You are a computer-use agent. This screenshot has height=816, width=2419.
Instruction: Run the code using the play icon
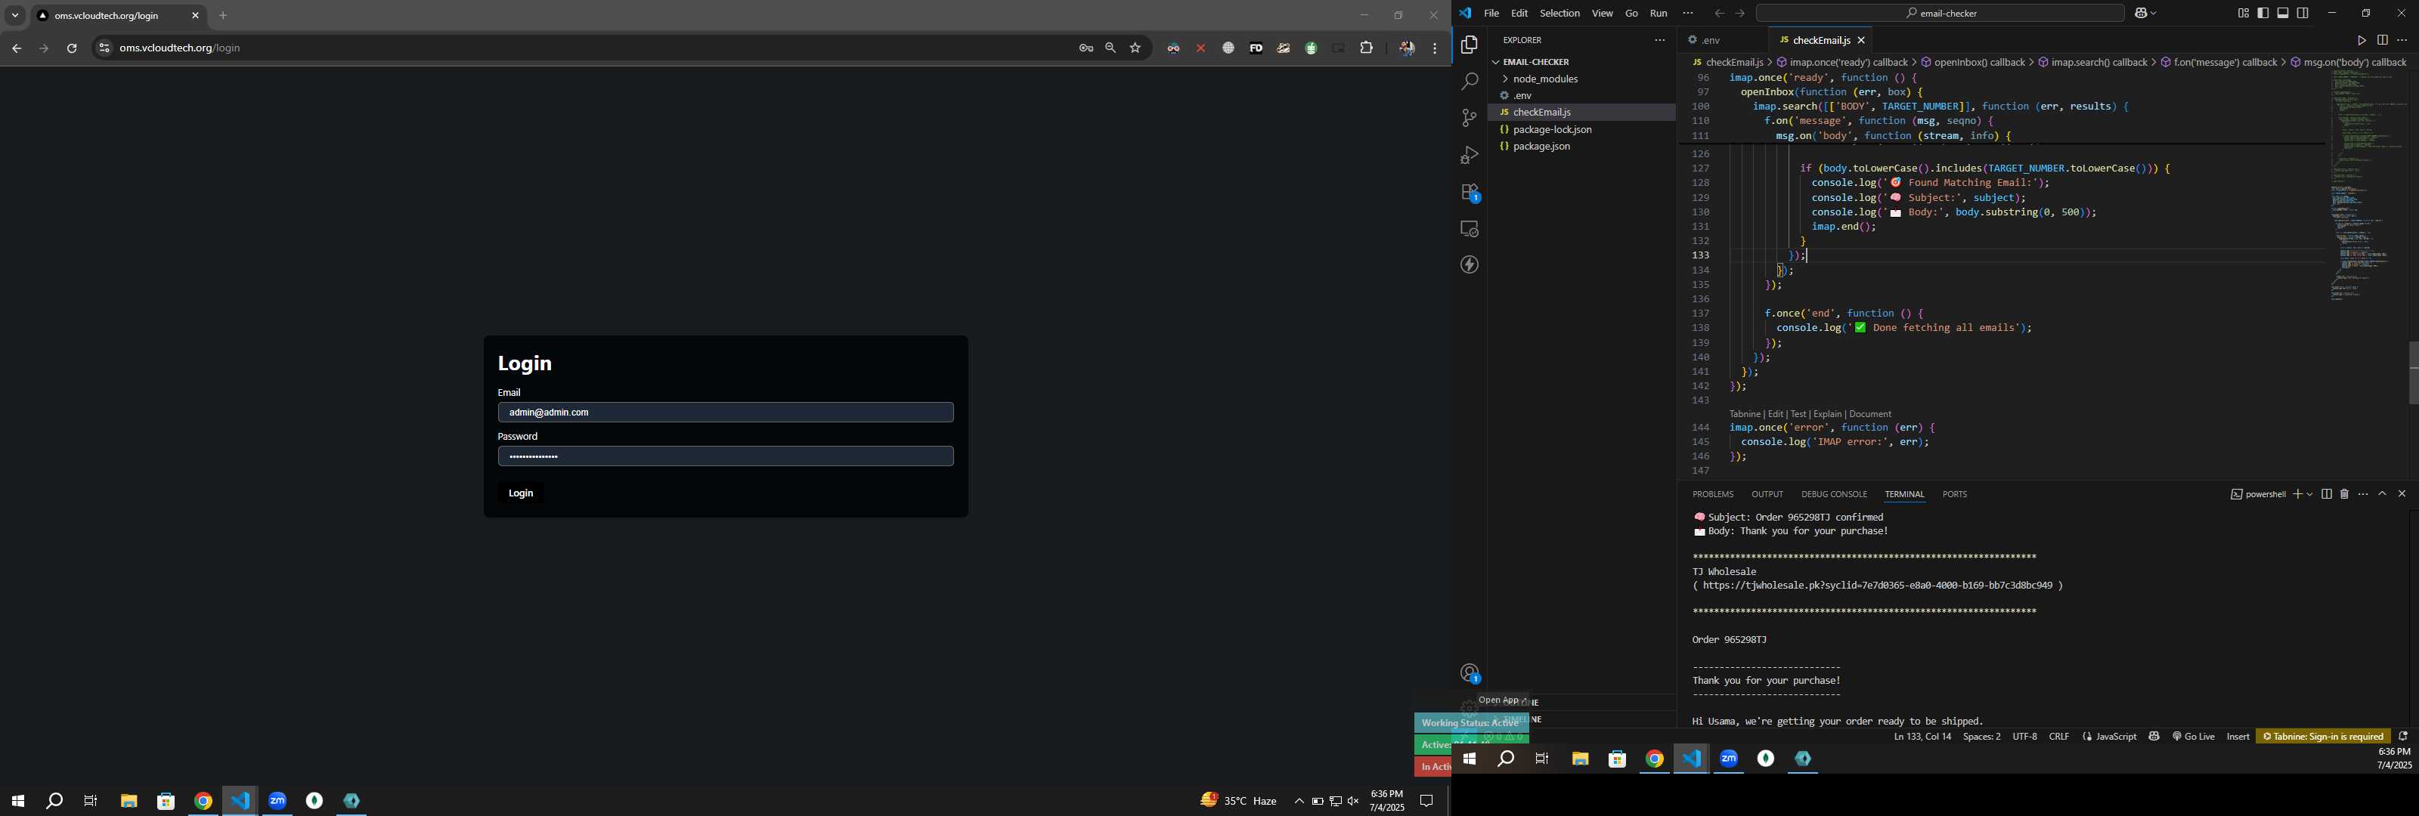tap(2361, 40)
